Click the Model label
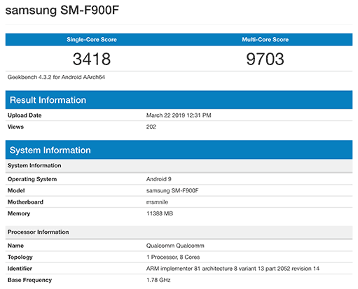The height and width of the screenshot is (289, 358). click(x=16, y=190)
